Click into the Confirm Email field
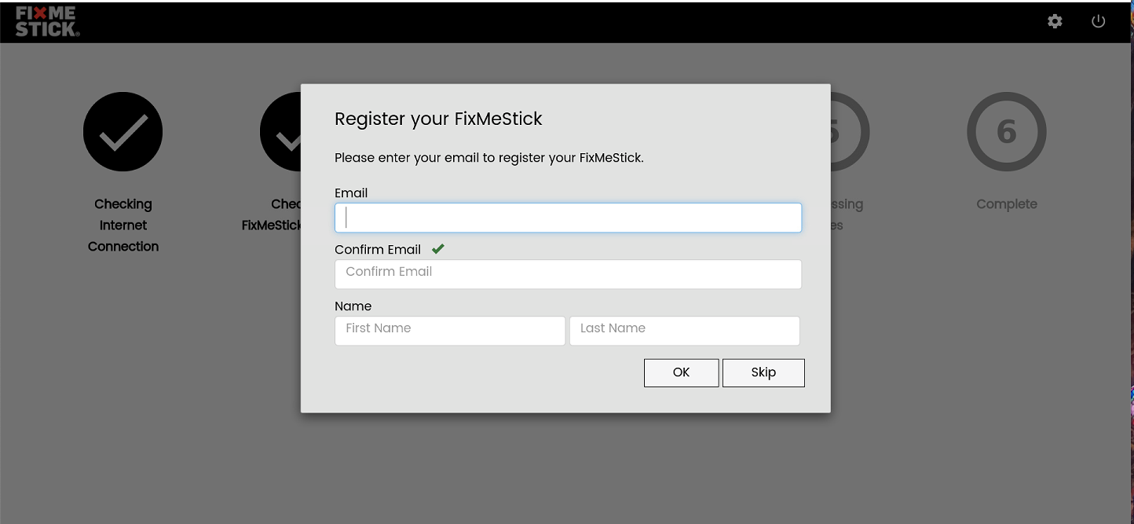1134x524 pixels. [x=568, y=274]
